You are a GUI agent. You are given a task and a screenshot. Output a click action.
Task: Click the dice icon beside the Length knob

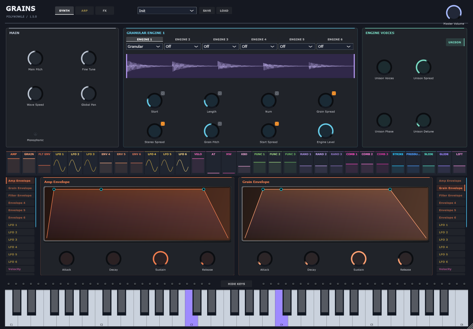coord(220,93)
